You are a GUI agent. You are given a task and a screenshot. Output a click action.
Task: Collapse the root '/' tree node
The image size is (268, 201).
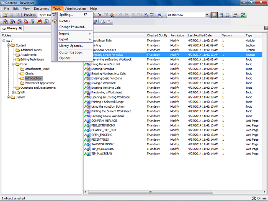(x=4, y=41)
